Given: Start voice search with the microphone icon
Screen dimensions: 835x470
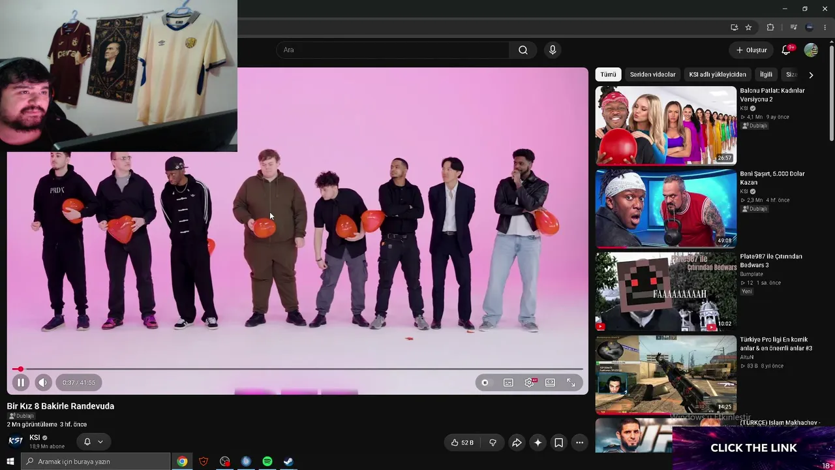Looking at the screenshot, I should coord(553,50).
